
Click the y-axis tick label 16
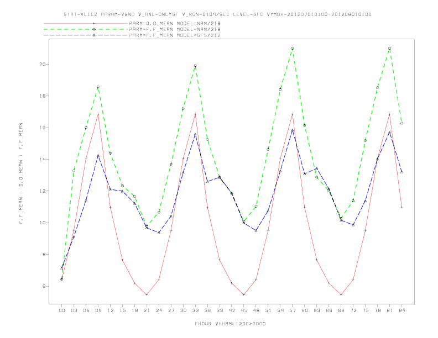coord(42,128)
